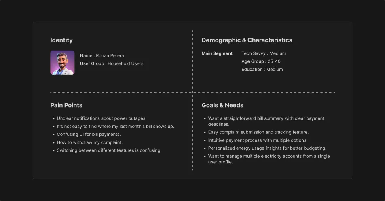The image size is (385, 201).
Task: Click the User Group Household Users line
Action: 112,63
